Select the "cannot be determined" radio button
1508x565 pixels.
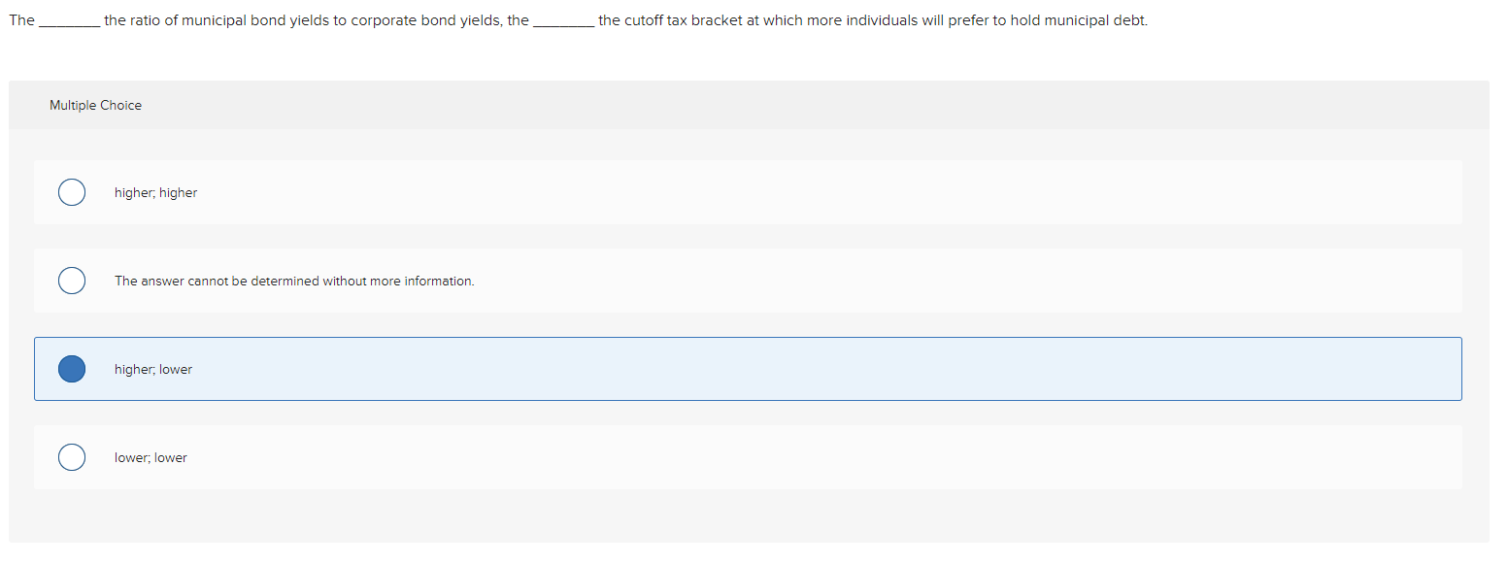(x=72, y=281)
